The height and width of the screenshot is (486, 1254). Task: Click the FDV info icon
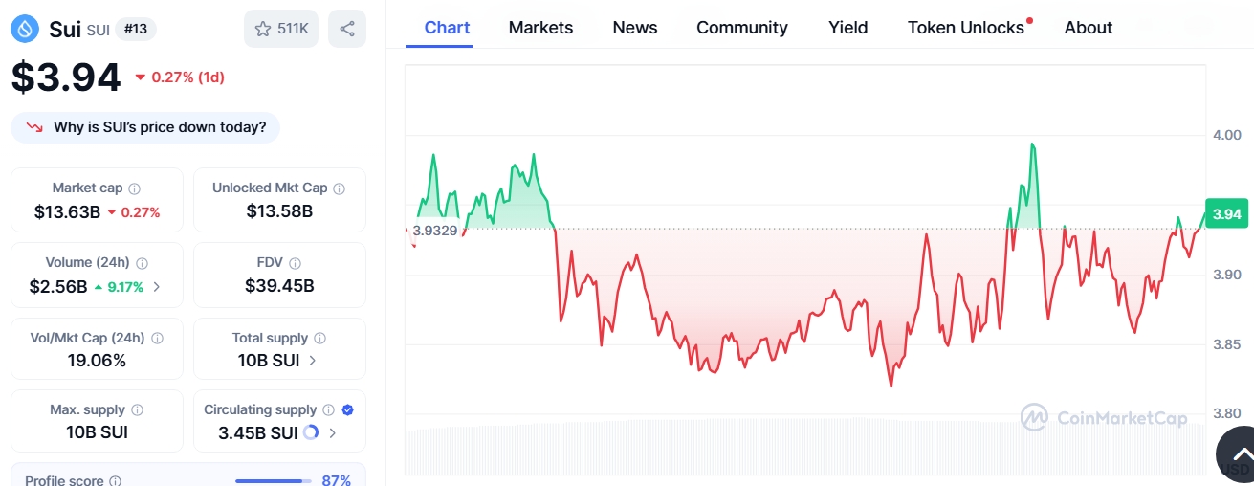[295, 263]
